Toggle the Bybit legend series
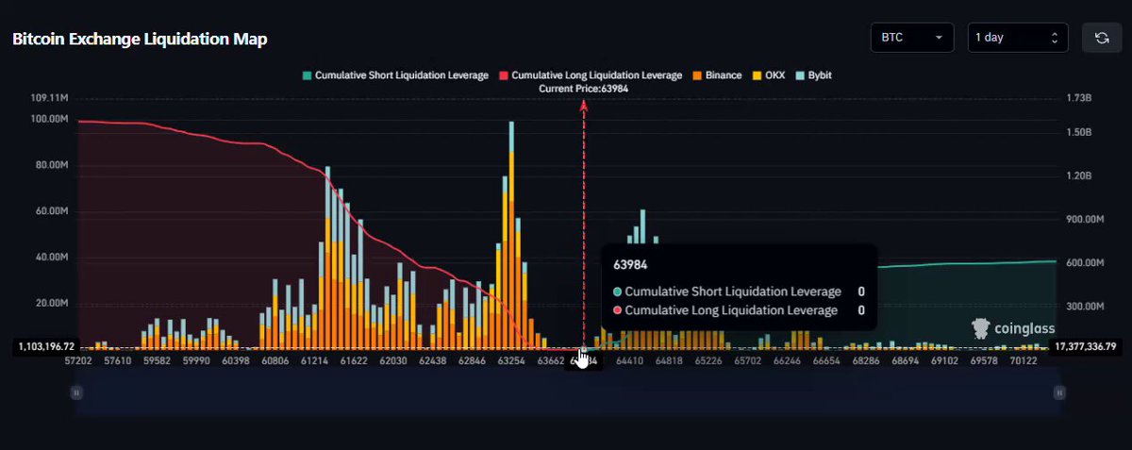The height and width of the screenshot is (450, 1132). click(x=814, y=75)
